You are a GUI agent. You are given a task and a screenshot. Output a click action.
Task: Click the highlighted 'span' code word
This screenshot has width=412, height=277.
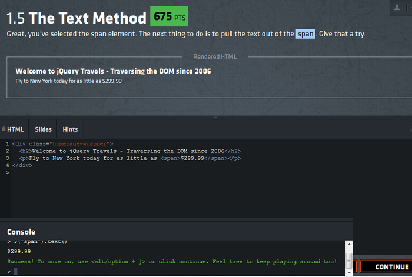coord(305,34)
